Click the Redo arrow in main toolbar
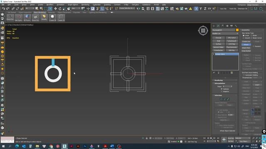The width and height of the screenshot is (266, 149). click(8, 8)
